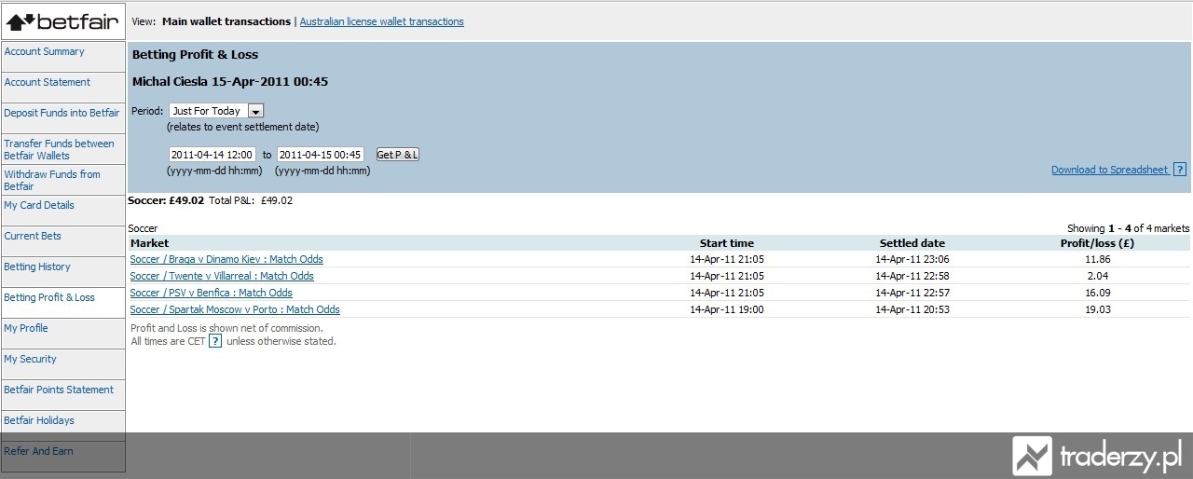The image size is (1193, 479).
Task: Open Spartak Moscow v Porto Match Odds
Action: 235,309
